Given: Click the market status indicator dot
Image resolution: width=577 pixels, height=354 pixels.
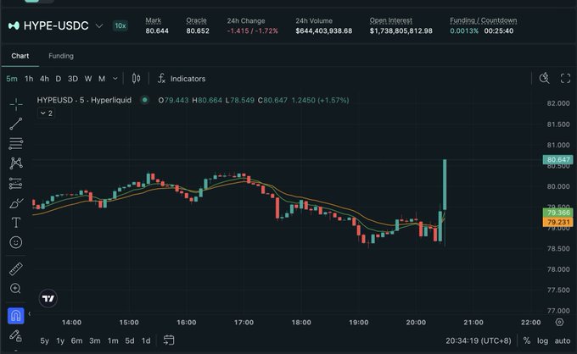Looking at the screenshot, I should point(145,100).
